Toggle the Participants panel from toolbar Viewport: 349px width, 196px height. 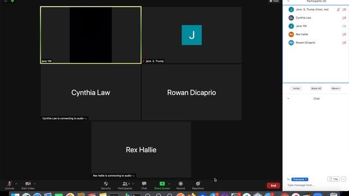point(125,185)
